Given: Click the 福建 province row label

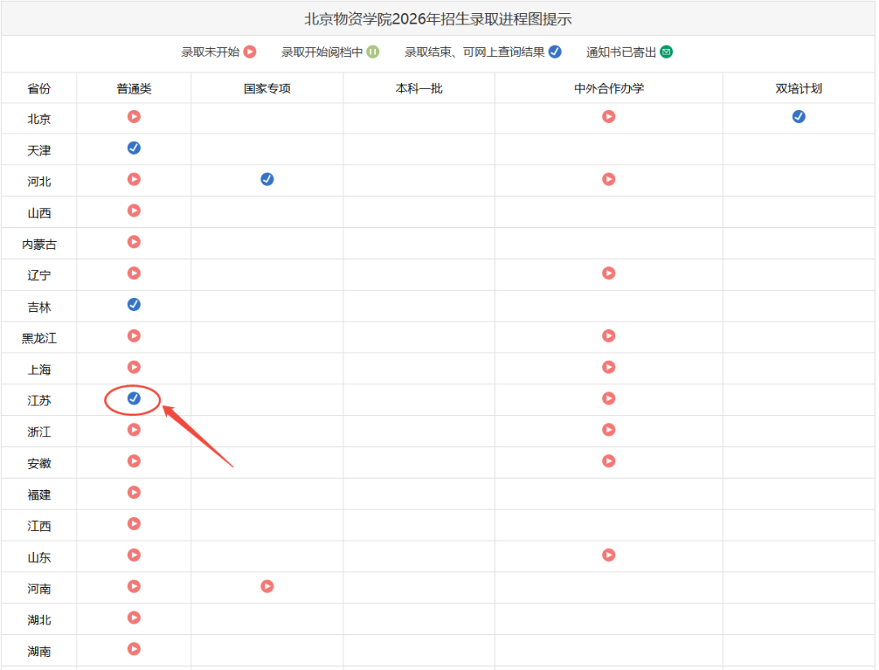Looking at the screenshot, I should (39, 495).
